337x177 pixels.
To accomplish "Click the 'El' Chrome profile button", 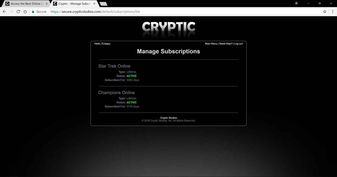I will pos(297,3).
